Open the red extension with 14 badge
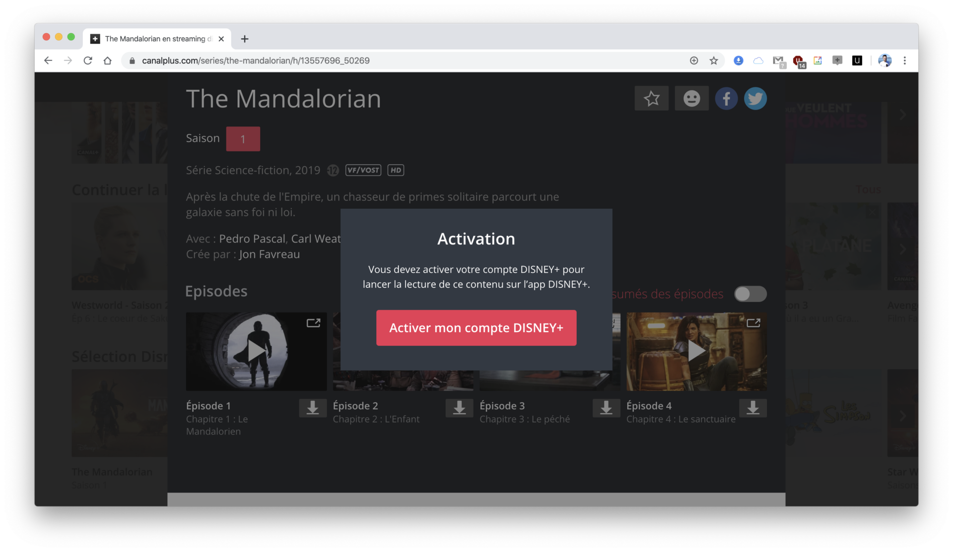Image resolution: width=953 pixels, height=552 pixels. [x=799, y=61]
